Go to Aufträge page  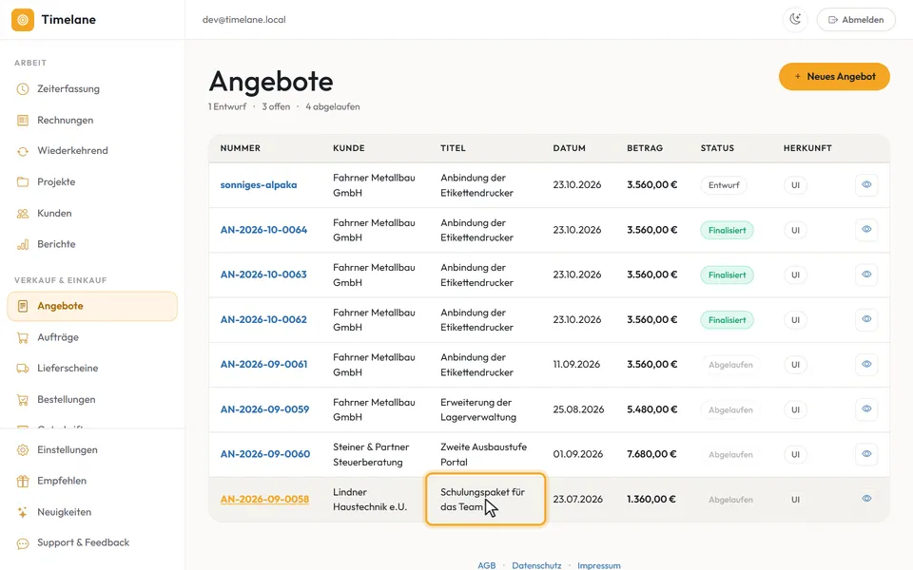pos(58,337)
